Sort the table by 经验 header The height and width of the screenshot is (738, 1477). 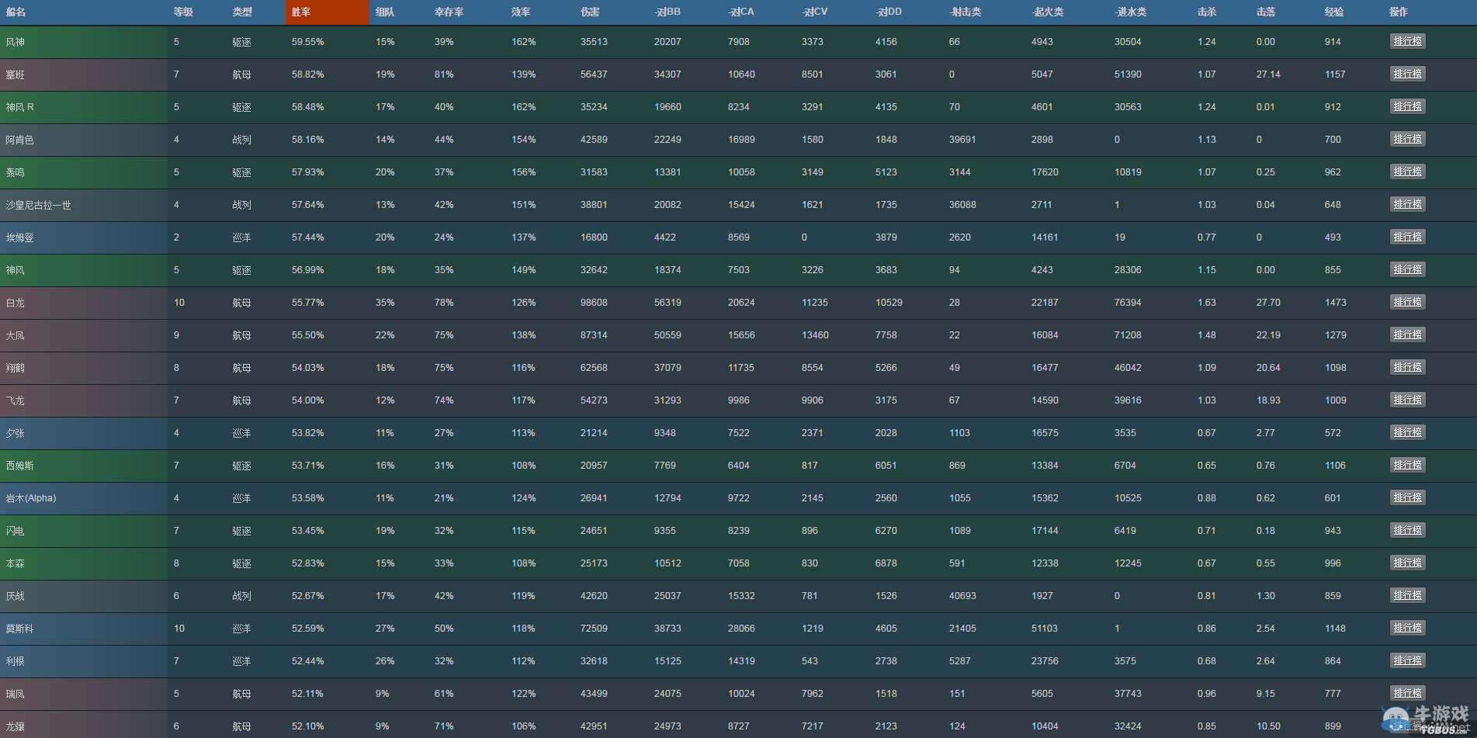point(1334,12)
